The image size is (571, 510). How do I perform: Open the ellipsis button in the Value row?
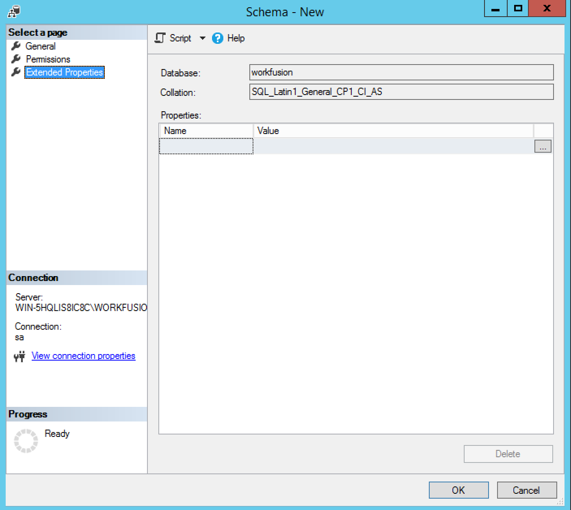pos(543,146)
